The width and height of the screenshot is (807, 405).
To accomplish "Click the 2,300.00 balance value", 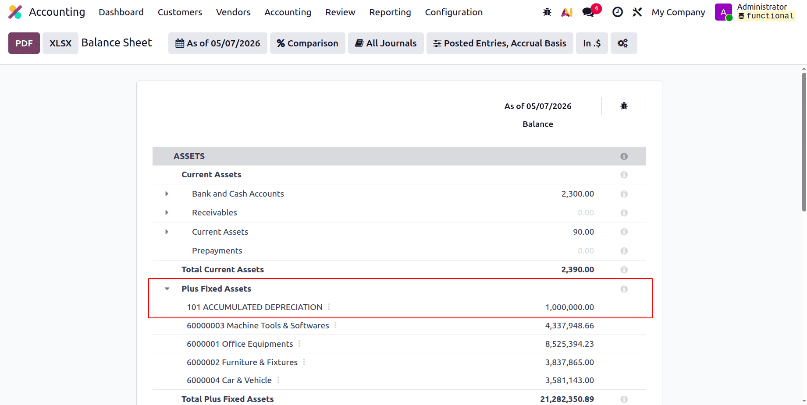I will [x=578, y=194].
